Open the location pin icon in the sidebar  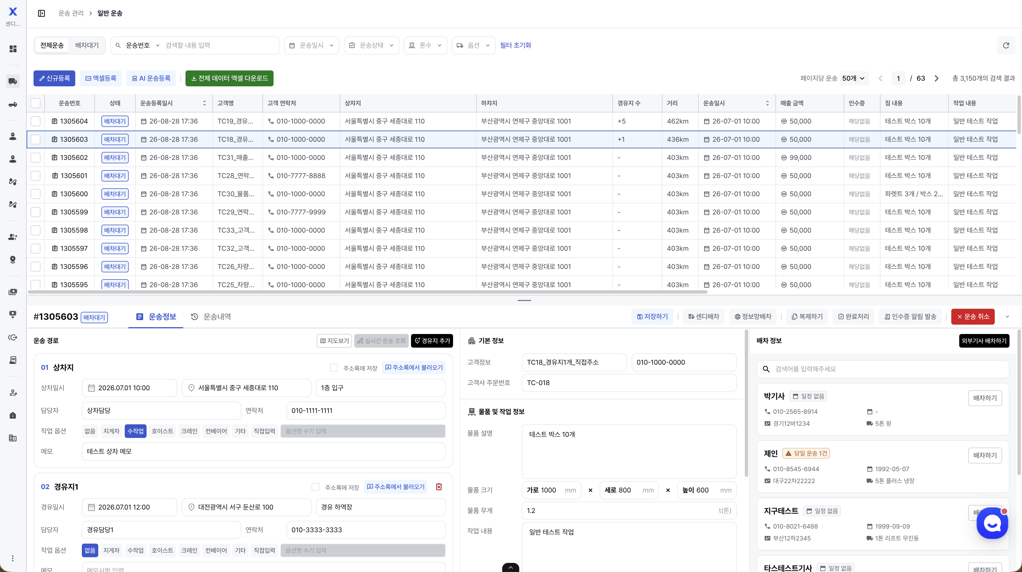[13, 259]
